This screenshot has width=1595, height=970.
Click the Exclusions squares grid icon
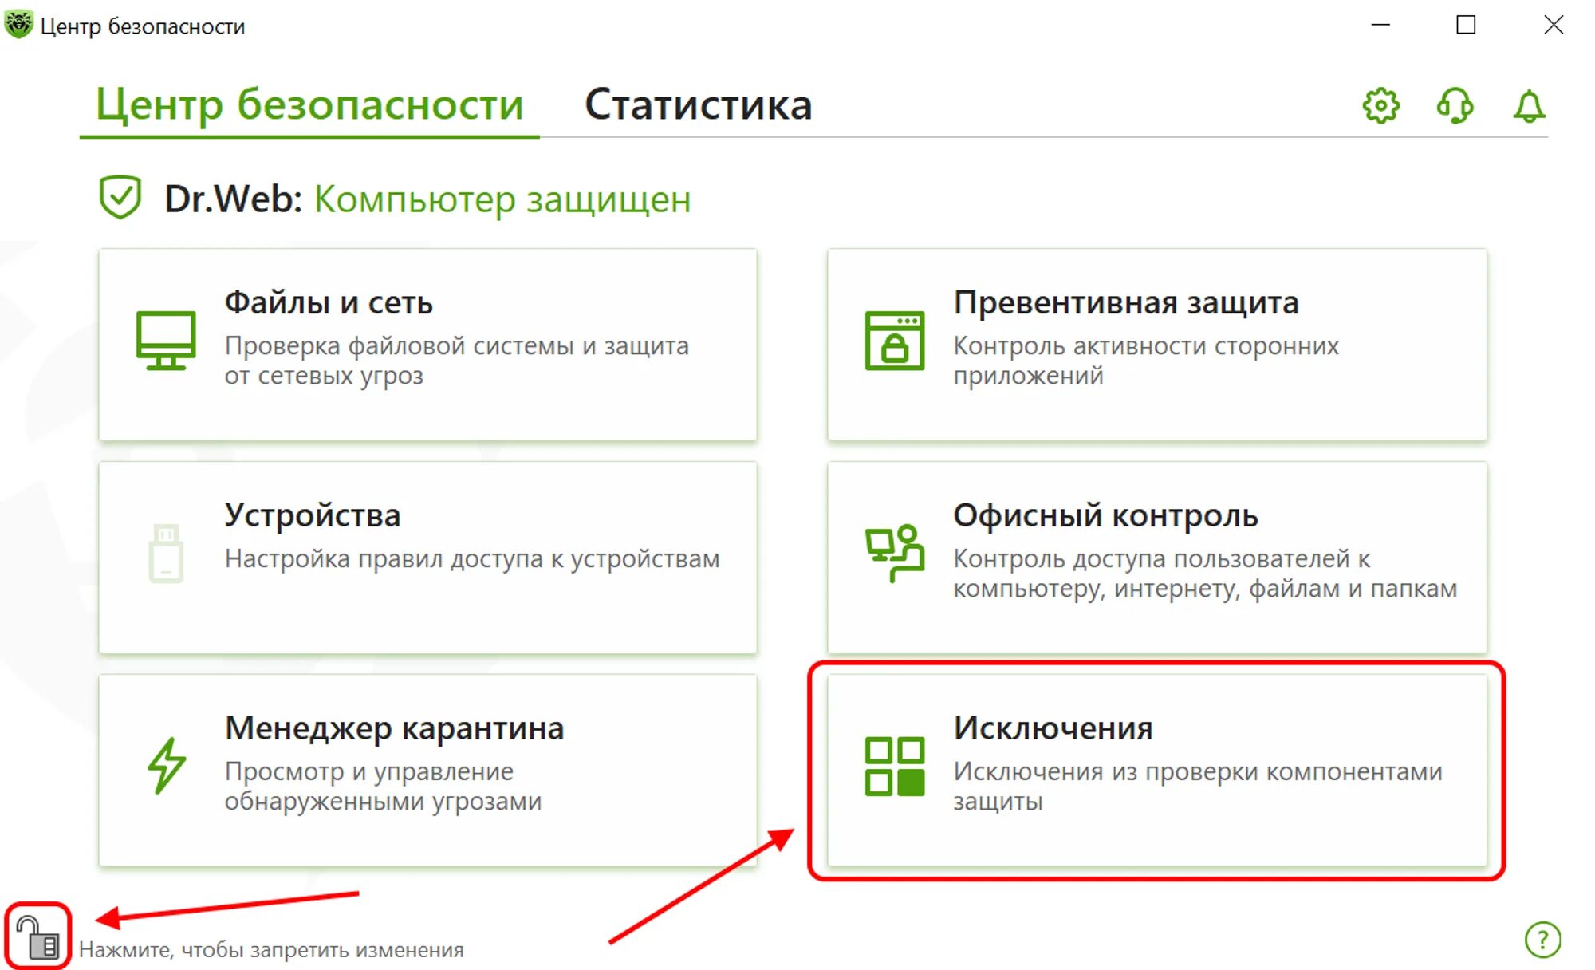tap(894, 766)
